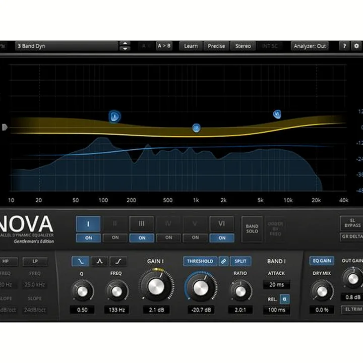Open the LP slope 24dB/oct selector
This screenshot has height=363, width=363.
35,310
